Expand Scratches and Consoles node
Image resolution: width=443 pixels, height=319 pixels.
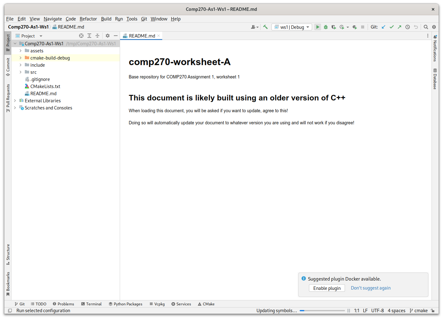pyautogui.click(x=15, y=108)
